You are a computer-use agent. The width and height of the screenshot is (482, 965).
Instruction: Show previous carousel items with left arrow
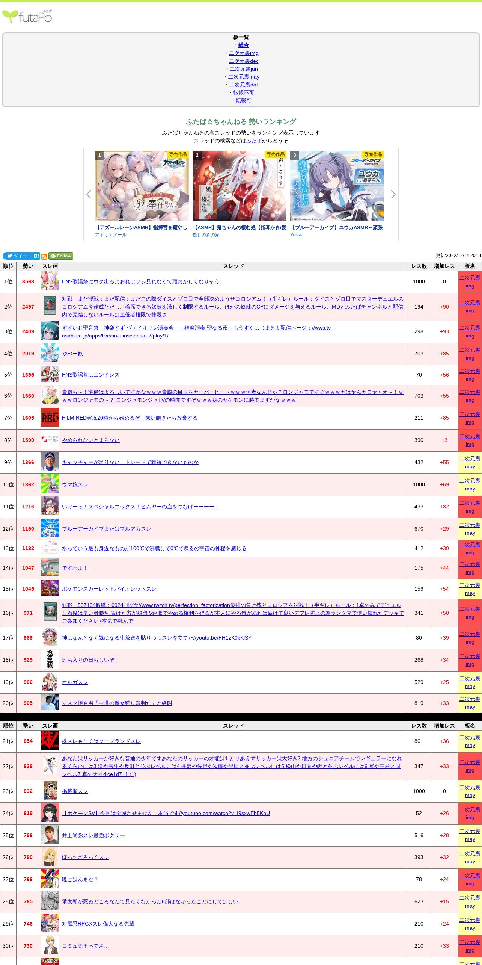[x=89, y=194]
